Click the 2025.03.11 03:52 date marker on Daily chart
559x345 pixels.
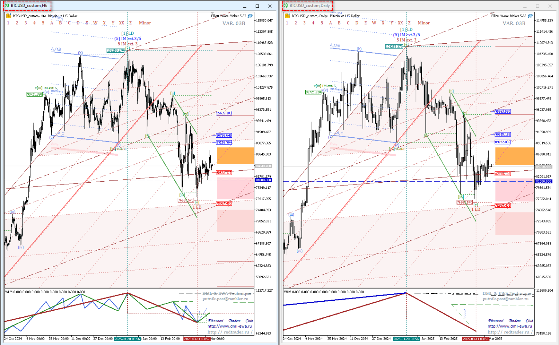point(475,339)
